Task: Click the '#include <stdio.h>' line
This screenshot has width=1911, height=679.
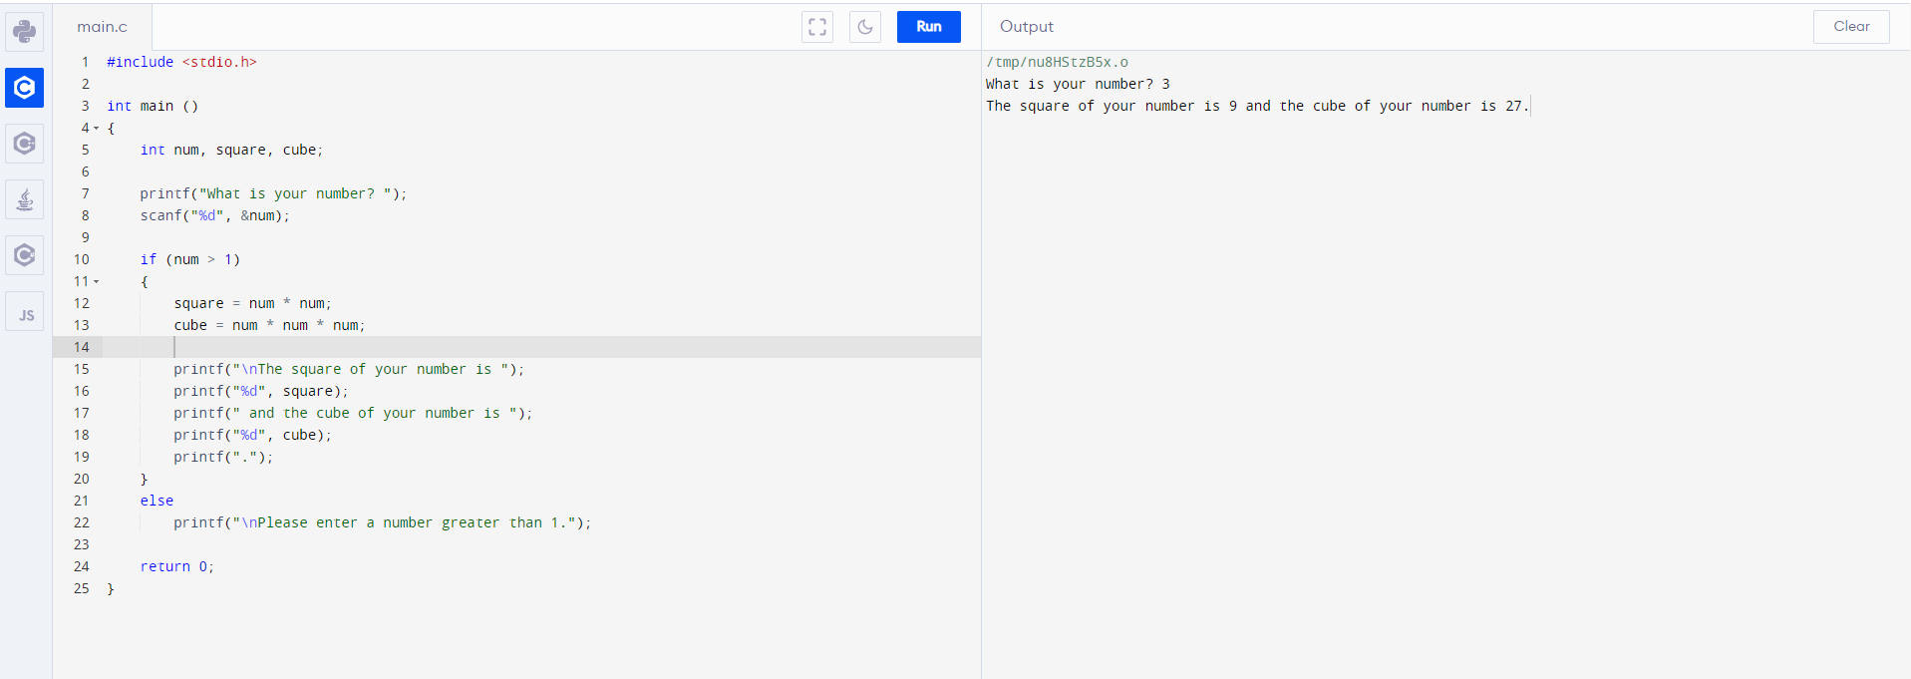Action: pyautogui.click(x=182, y=62)
